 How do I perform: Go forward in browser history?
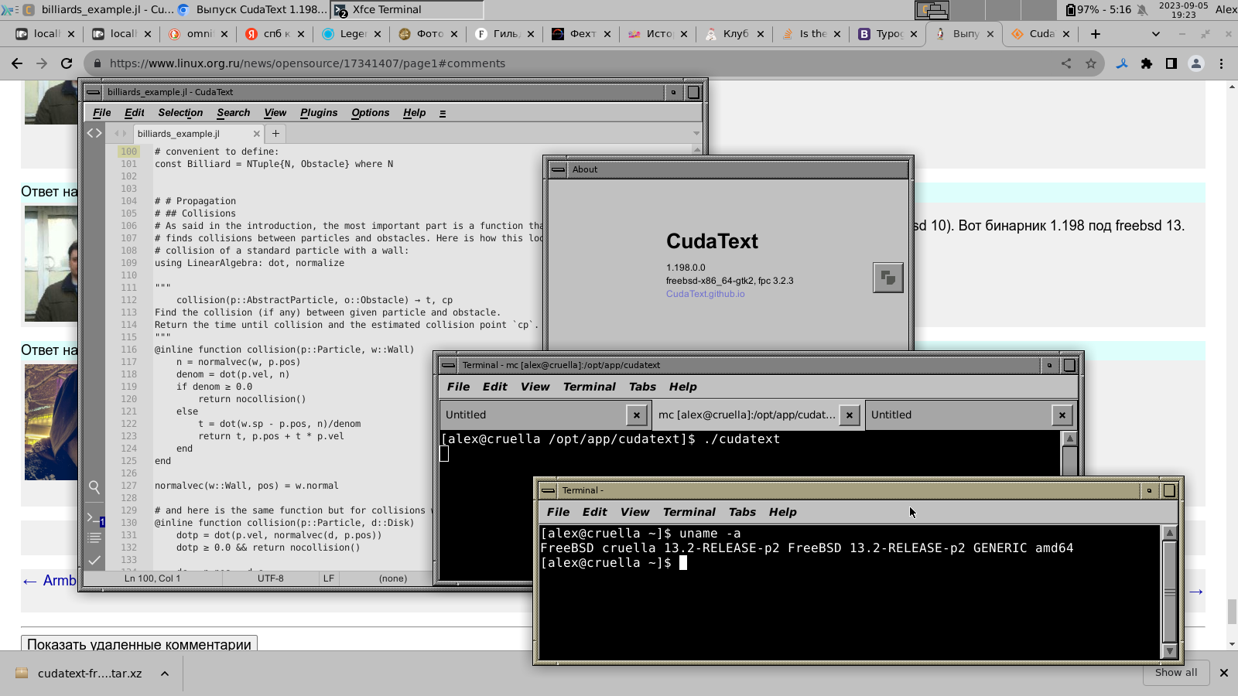click(42, 63)
